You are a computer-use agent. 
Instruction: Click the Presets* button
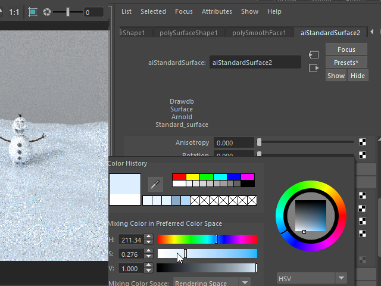346,63
